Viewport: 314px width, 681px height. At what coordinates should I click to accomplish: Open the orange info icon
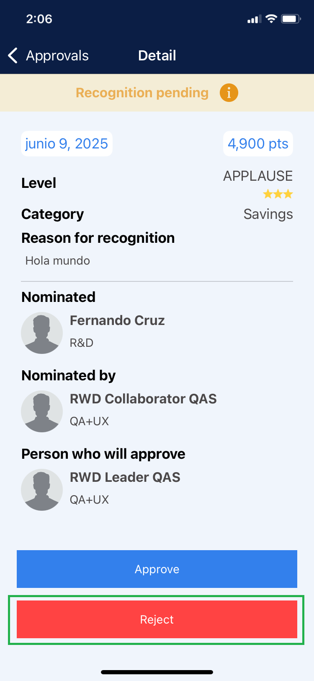click(x=229, y=93)
